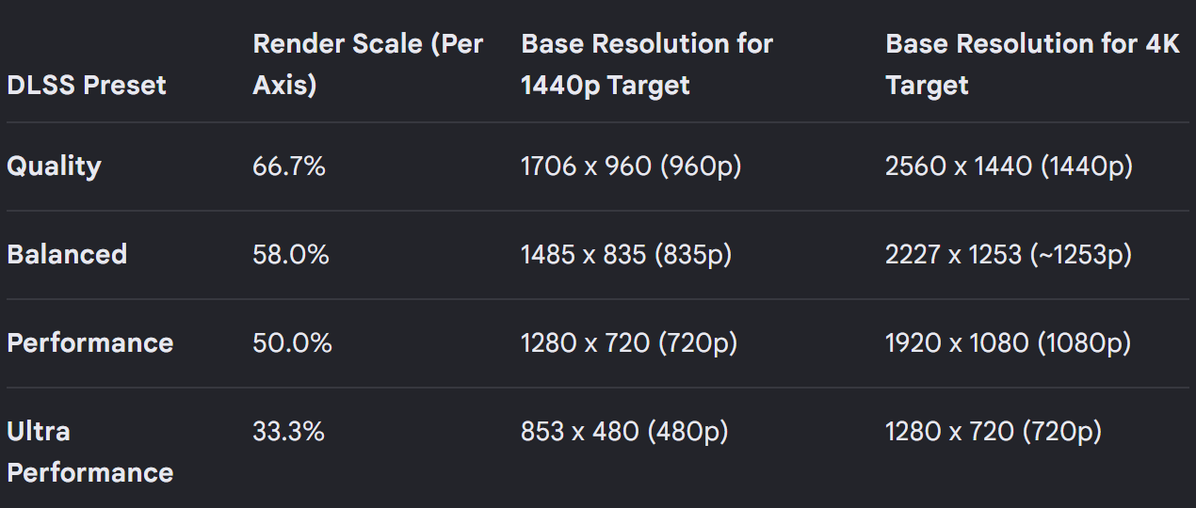Viewport: 1196px width, 508px height.
Task: Select the 33.3% render scale cell
Action: click(x=288, y=432)
